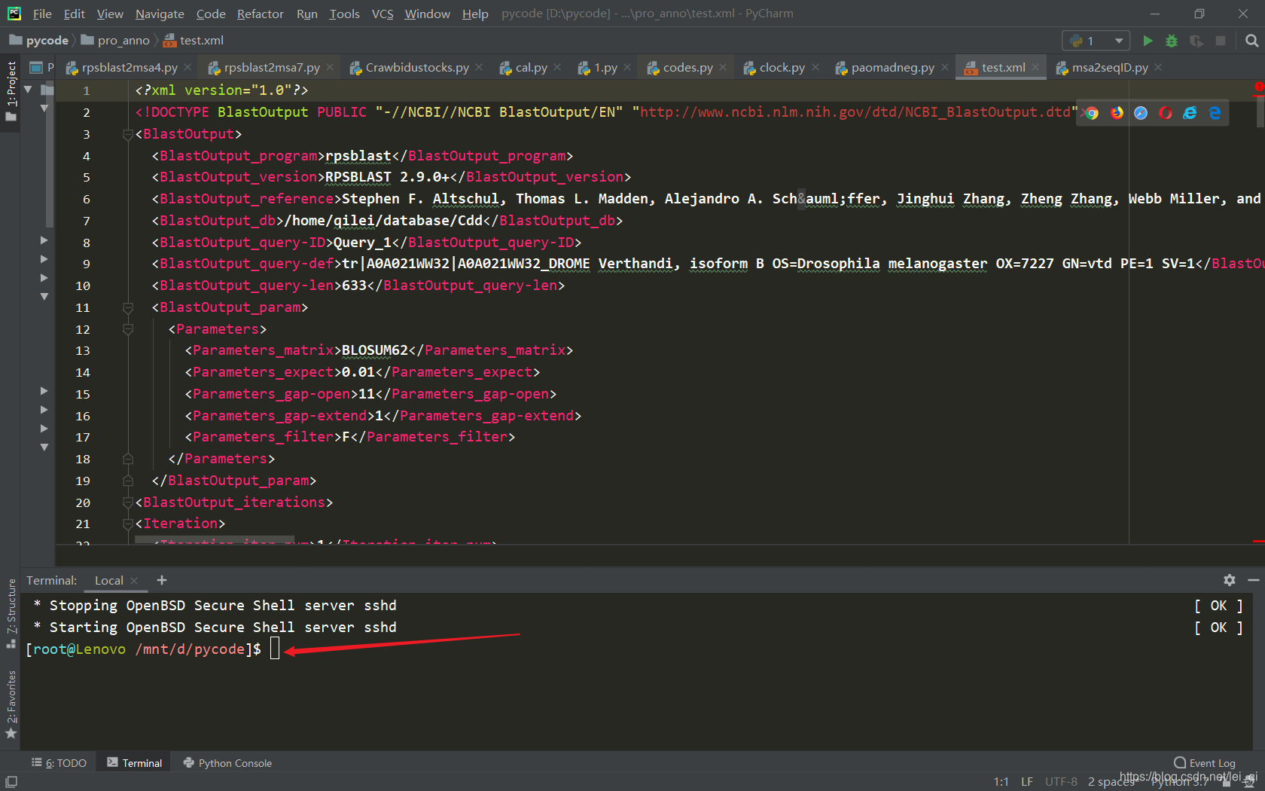The image size is (1265, 791).
Task: Collapse the BlastOutput tag fold on line 3
Action: point(128,134)
